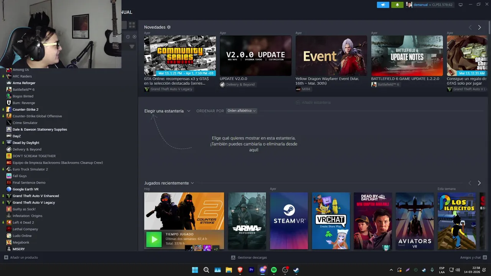
Task: Move the recently played shelf left
Action: pos(470,183)
